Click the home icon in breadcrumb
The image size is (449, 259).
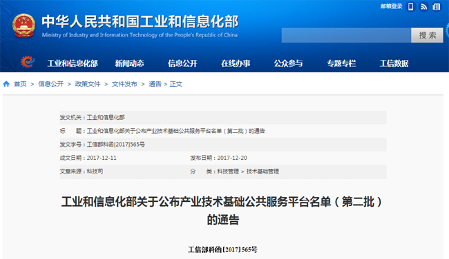(6, 84)
